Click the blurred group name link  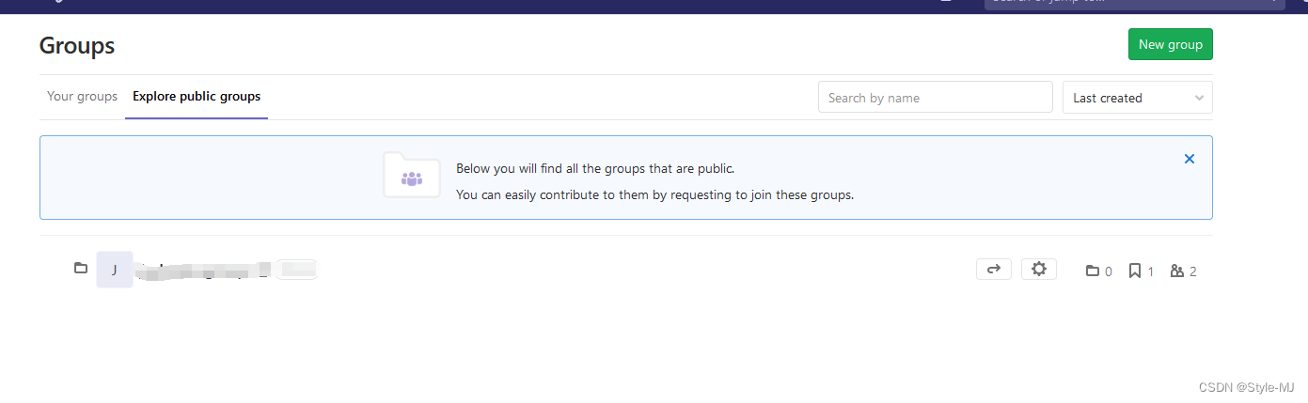(204, 271)
